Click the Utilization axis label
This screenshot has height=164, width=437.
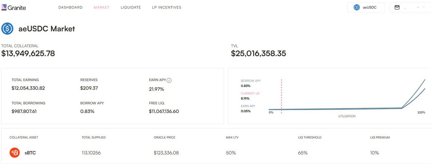click(x=346, y=116)
